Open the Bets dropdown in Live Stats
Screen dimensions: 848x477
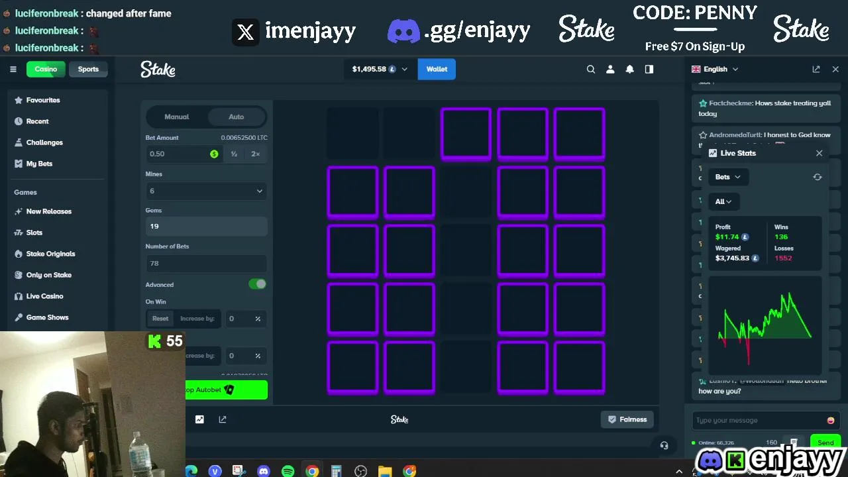pyautogui.click(x=727, y=177)
